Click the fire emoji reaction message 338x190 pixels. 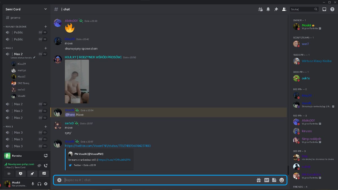tap(70, 28)
